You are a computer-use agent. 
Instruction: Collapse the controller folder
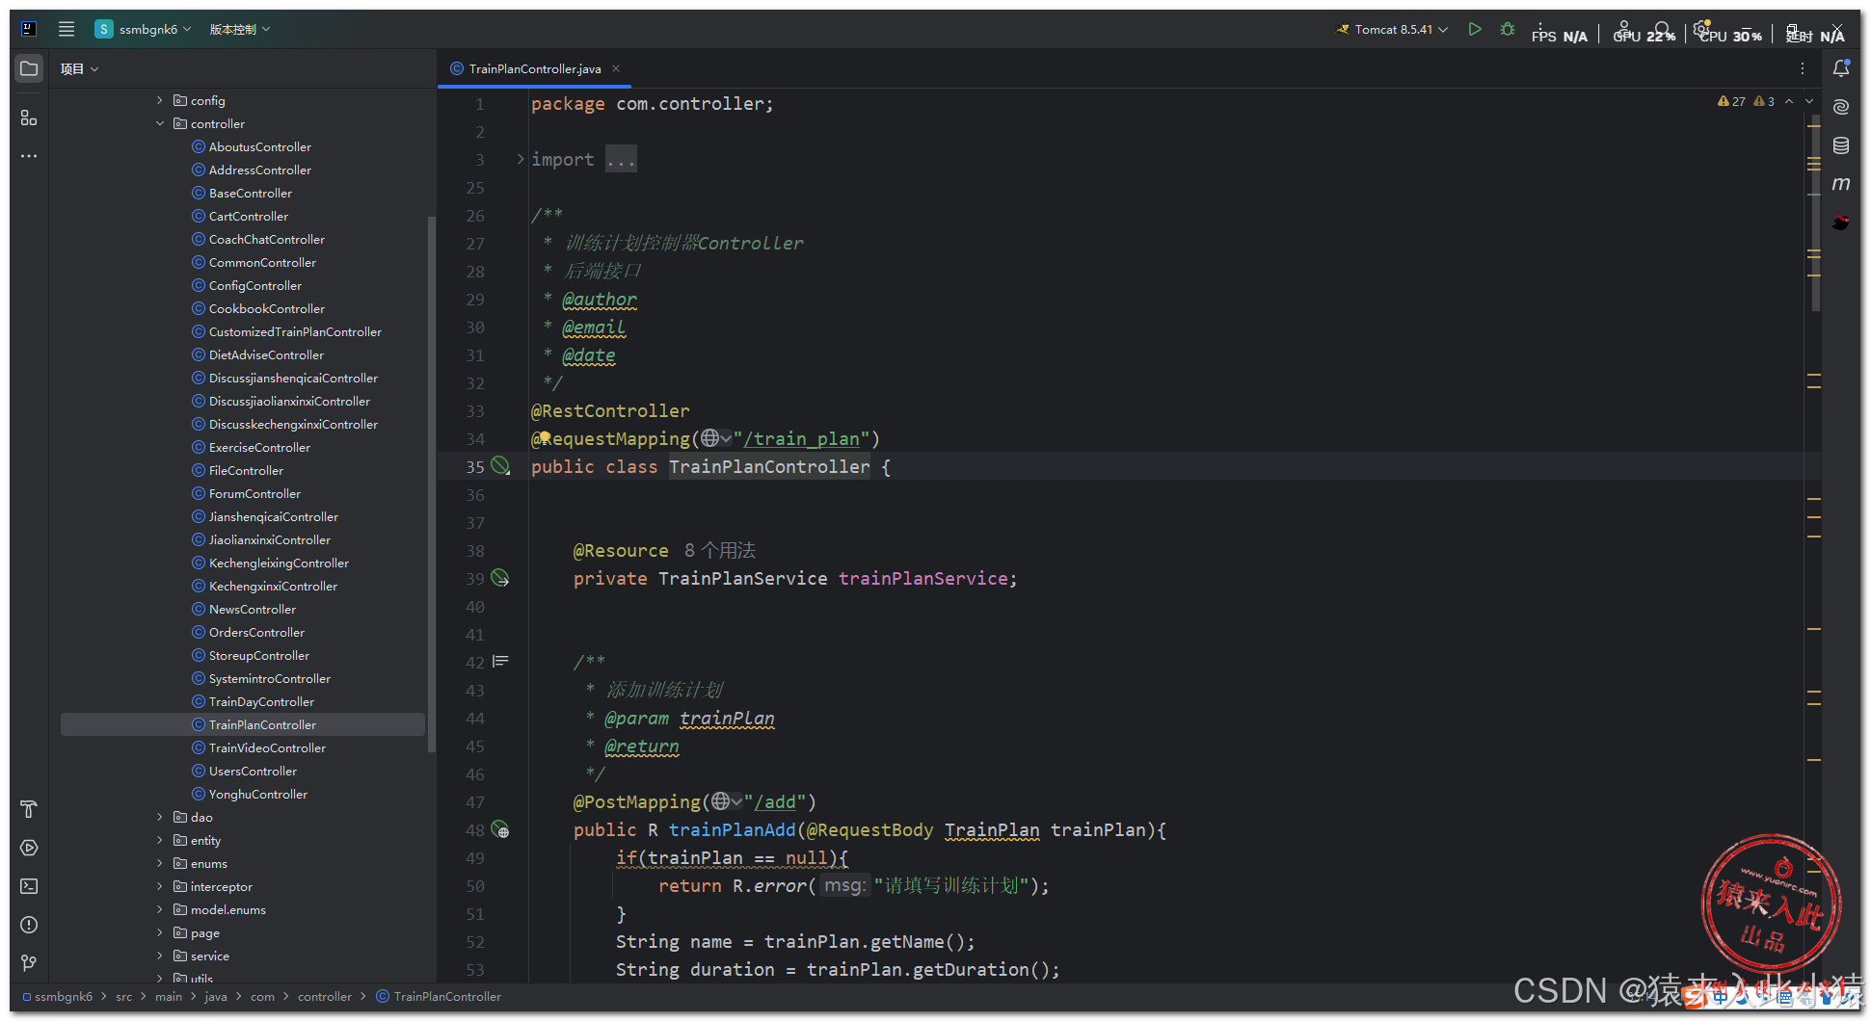160,123
